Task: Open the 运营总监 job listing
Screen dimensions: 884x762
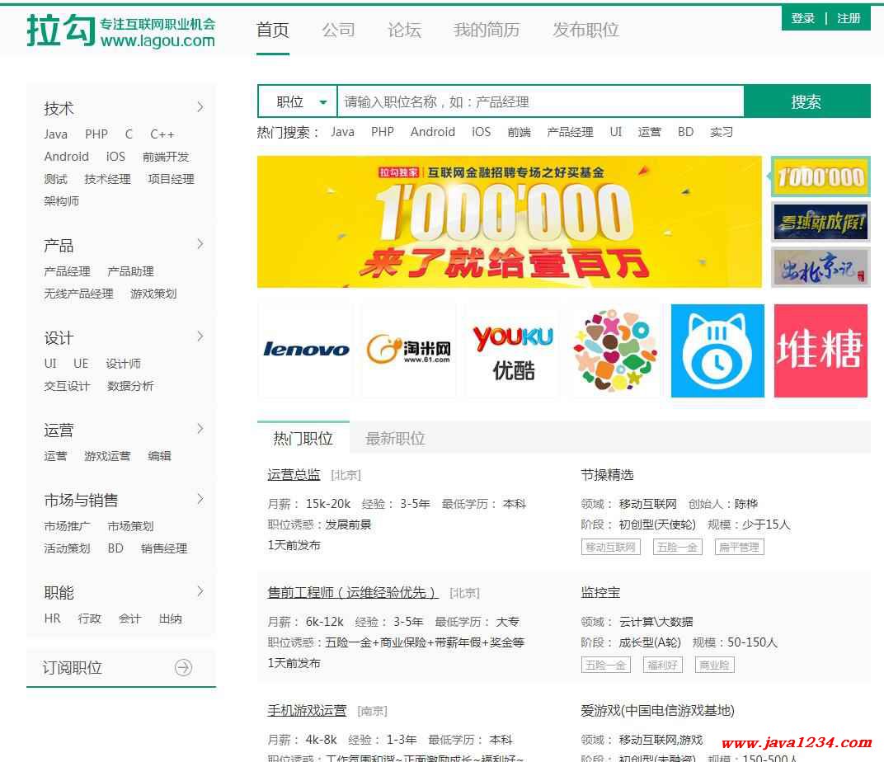Action: [x=294, y=474]
